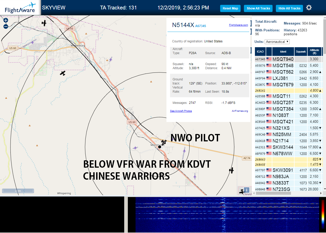The image size is (326, 233).
Task: Click the waterfall color scale bar
Action: tap(323, 214)
